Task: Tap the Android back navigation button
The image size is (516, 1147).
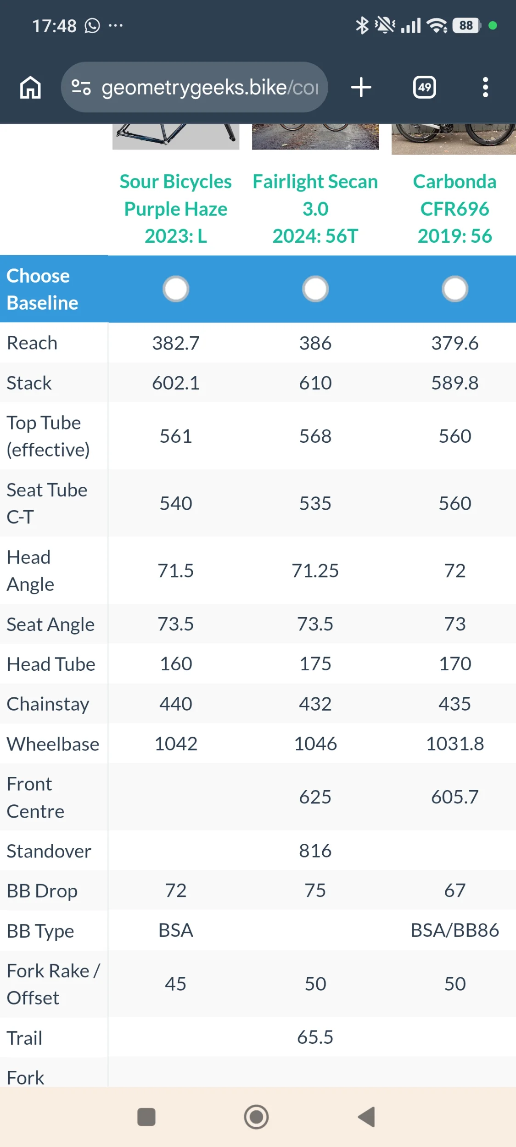Action: click(367, 1117)
